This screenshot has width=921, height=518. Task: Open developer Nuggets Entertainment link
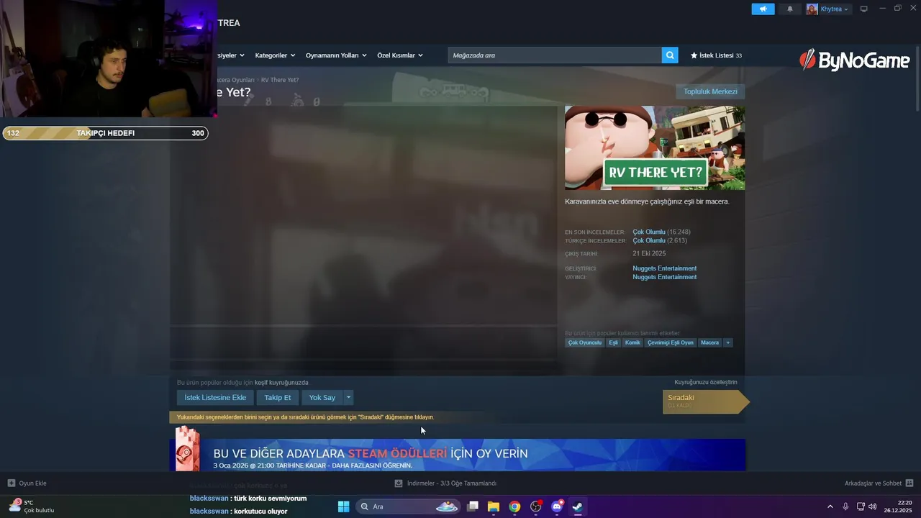coord(664,268)
